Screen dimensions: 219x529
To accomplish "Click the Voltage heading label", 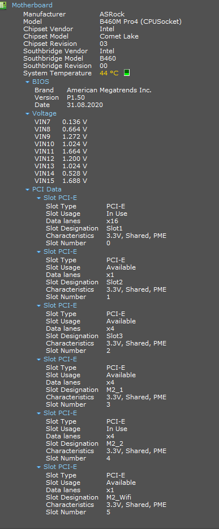I will pyautogui.click(x=44, y=113).
